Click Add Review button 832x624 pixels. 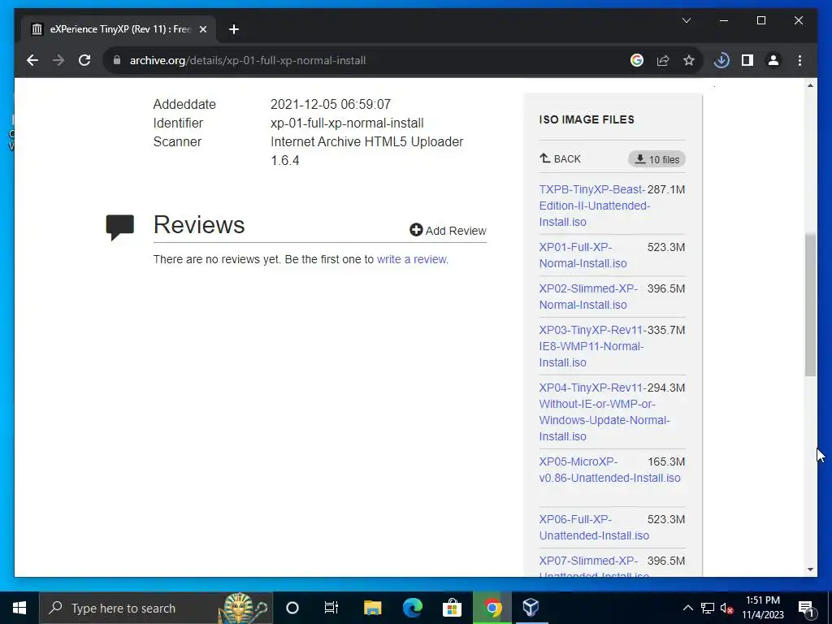[x=448, y=230]
